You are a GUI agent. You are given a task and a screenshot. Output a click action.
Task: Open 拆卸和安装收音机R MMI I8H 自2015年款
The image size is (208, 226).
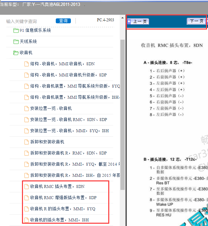(x=75, y=175)
